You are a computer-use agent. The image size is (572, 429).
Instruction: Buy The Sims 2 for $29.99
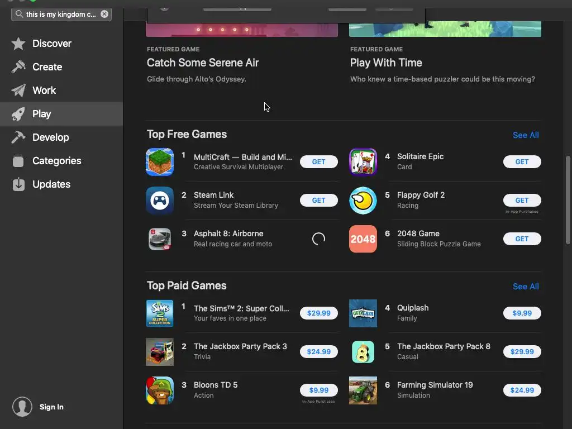point(319,313)
